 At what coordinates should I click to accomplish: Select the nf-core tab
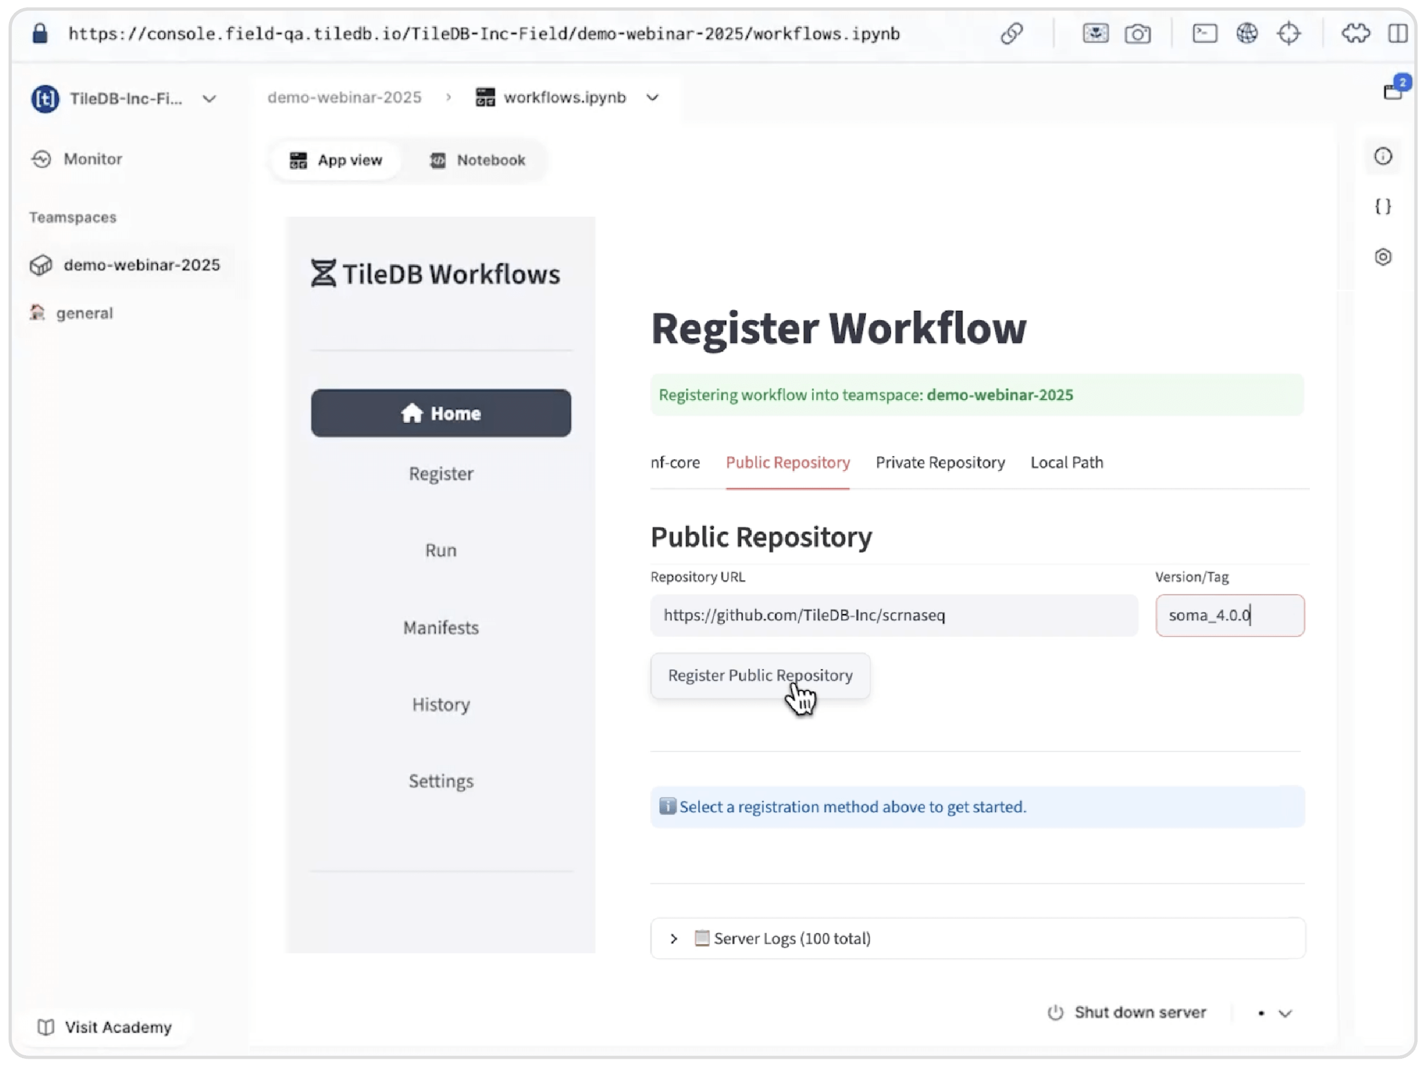pyautogui.click(x=675, y=462)
